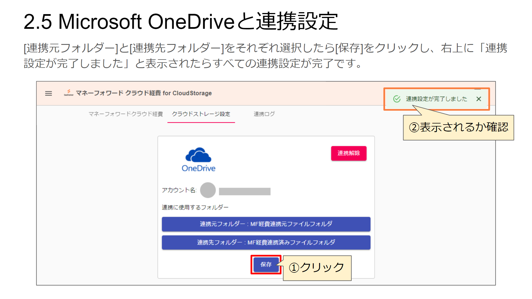Click the OneDrive cloud logo
Image resolution: width=532 pixels, height=299 pixels.
click(x=198, y=155)
